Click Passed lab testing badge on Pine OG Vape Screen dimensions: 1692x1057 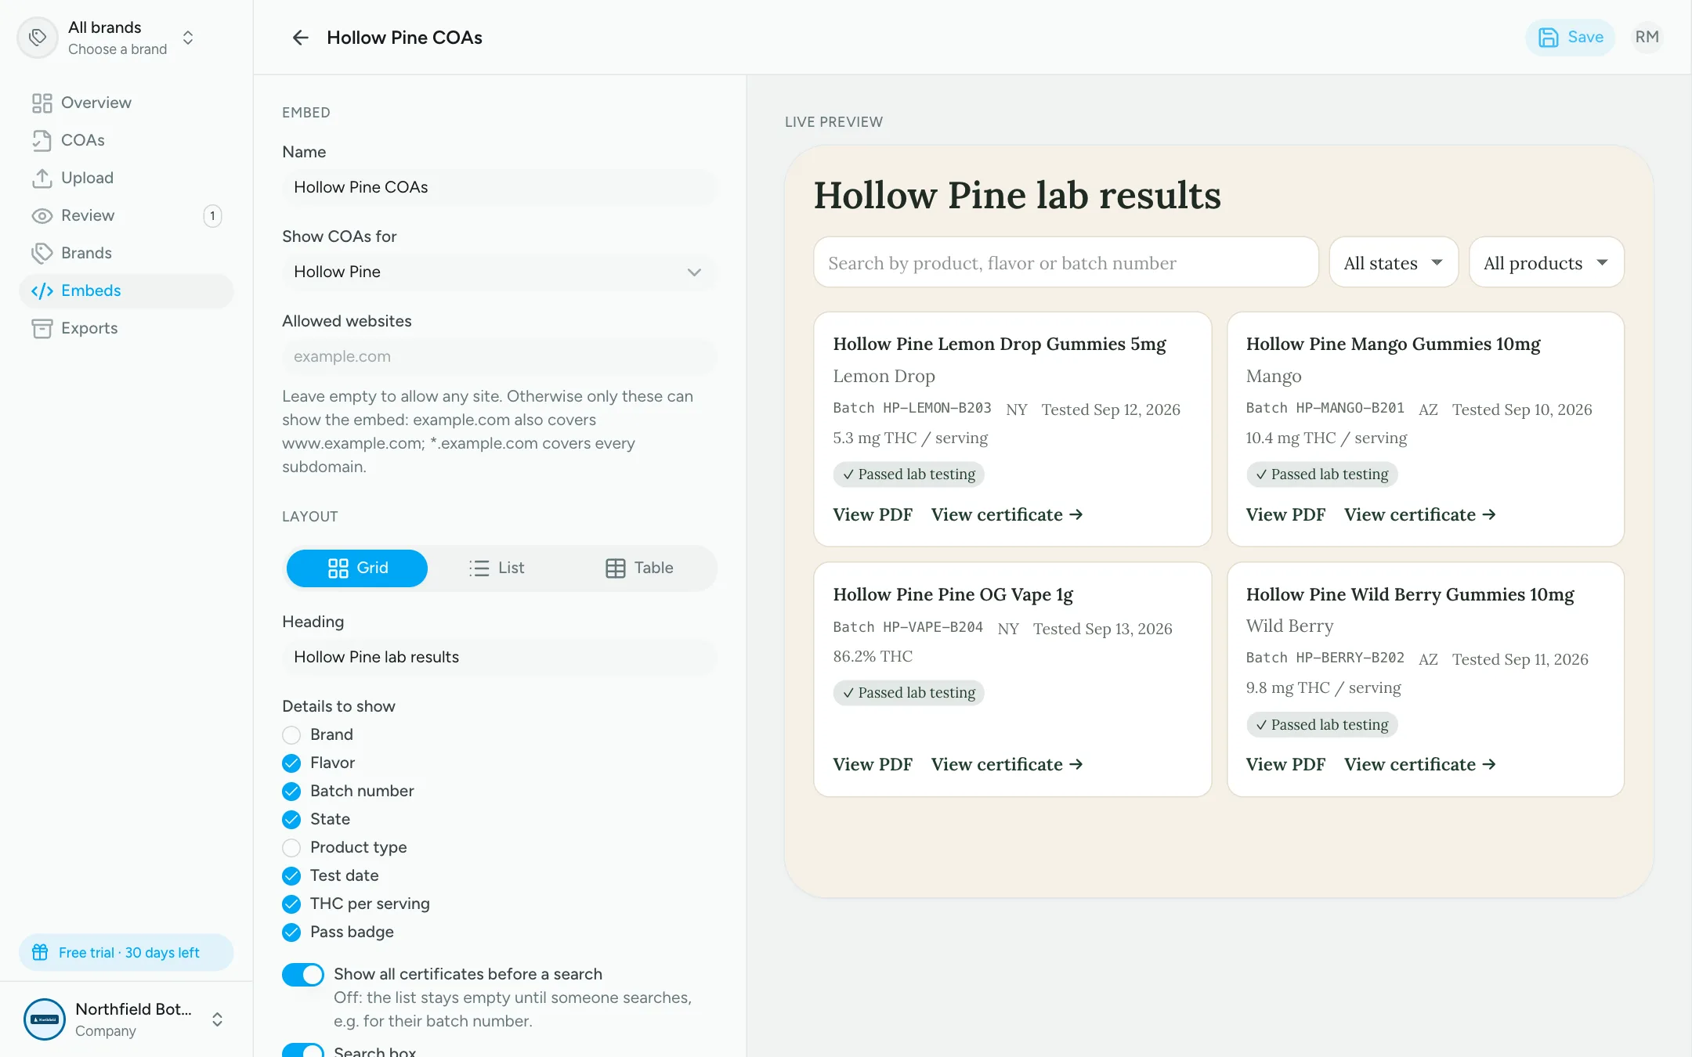pyautogui.click(x=909, y=693)
